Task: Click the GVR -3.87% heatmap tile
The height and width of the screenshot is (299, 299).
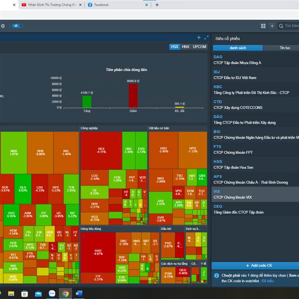Action: pyautogui.click(x=160, y=219)
